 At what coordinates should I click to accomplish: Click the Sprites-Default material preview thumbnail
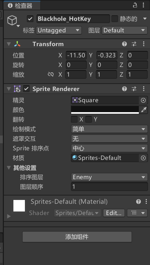pos(19,206)
